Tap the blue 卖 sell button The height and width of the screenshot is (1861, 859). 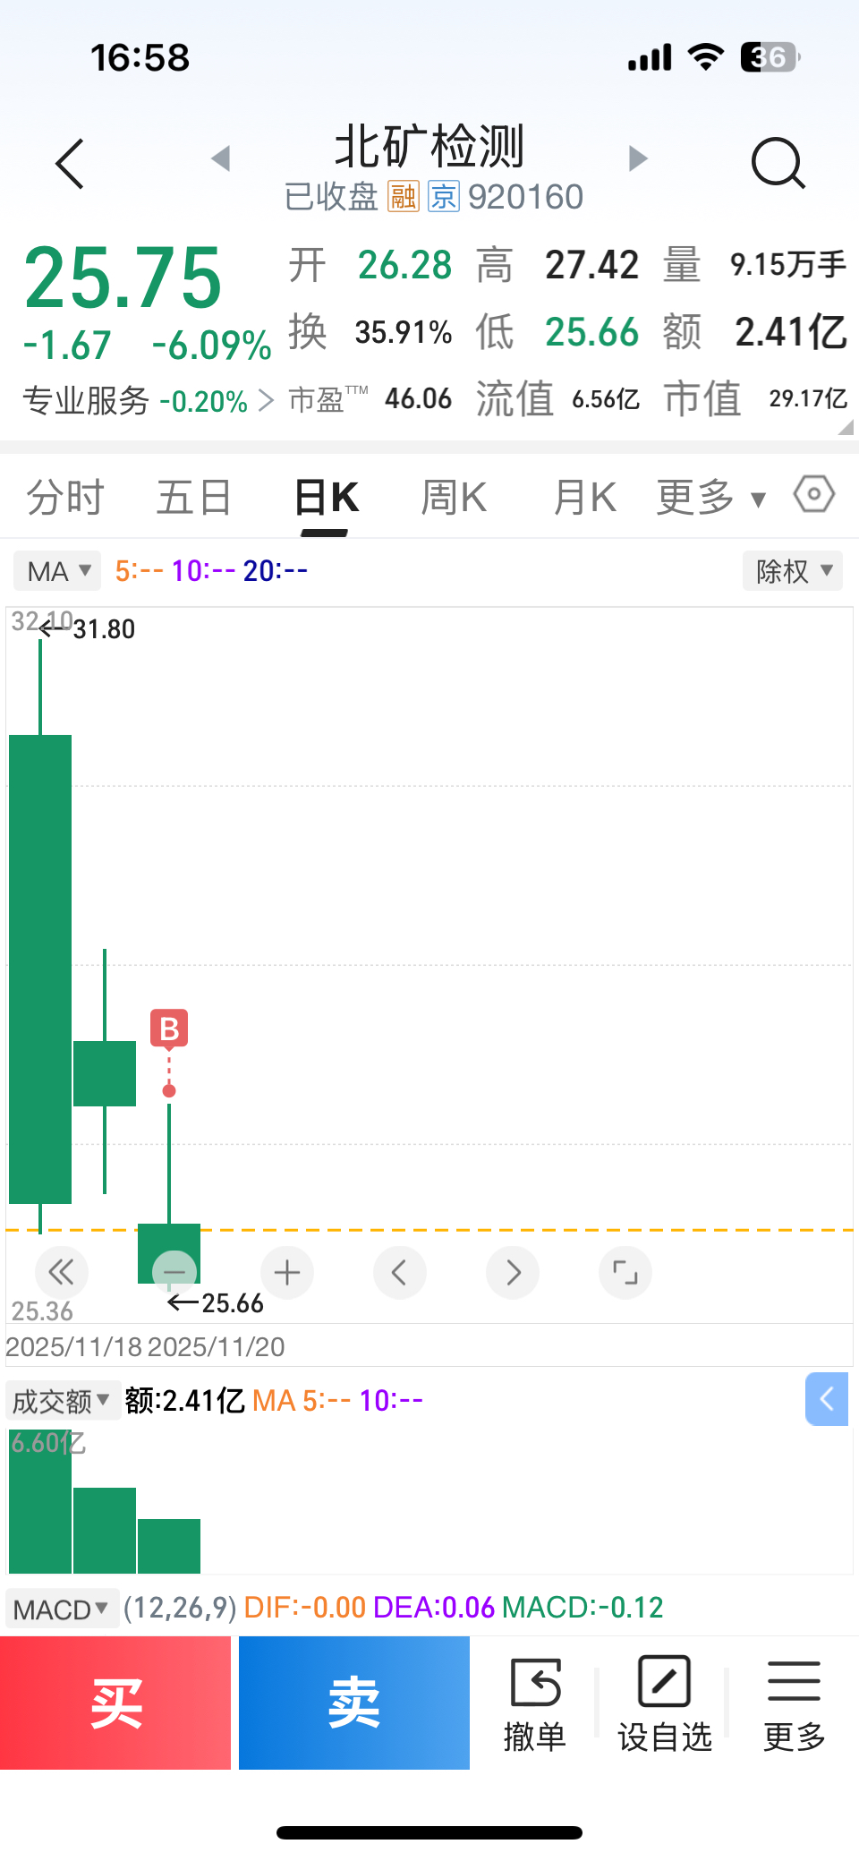354,1703
